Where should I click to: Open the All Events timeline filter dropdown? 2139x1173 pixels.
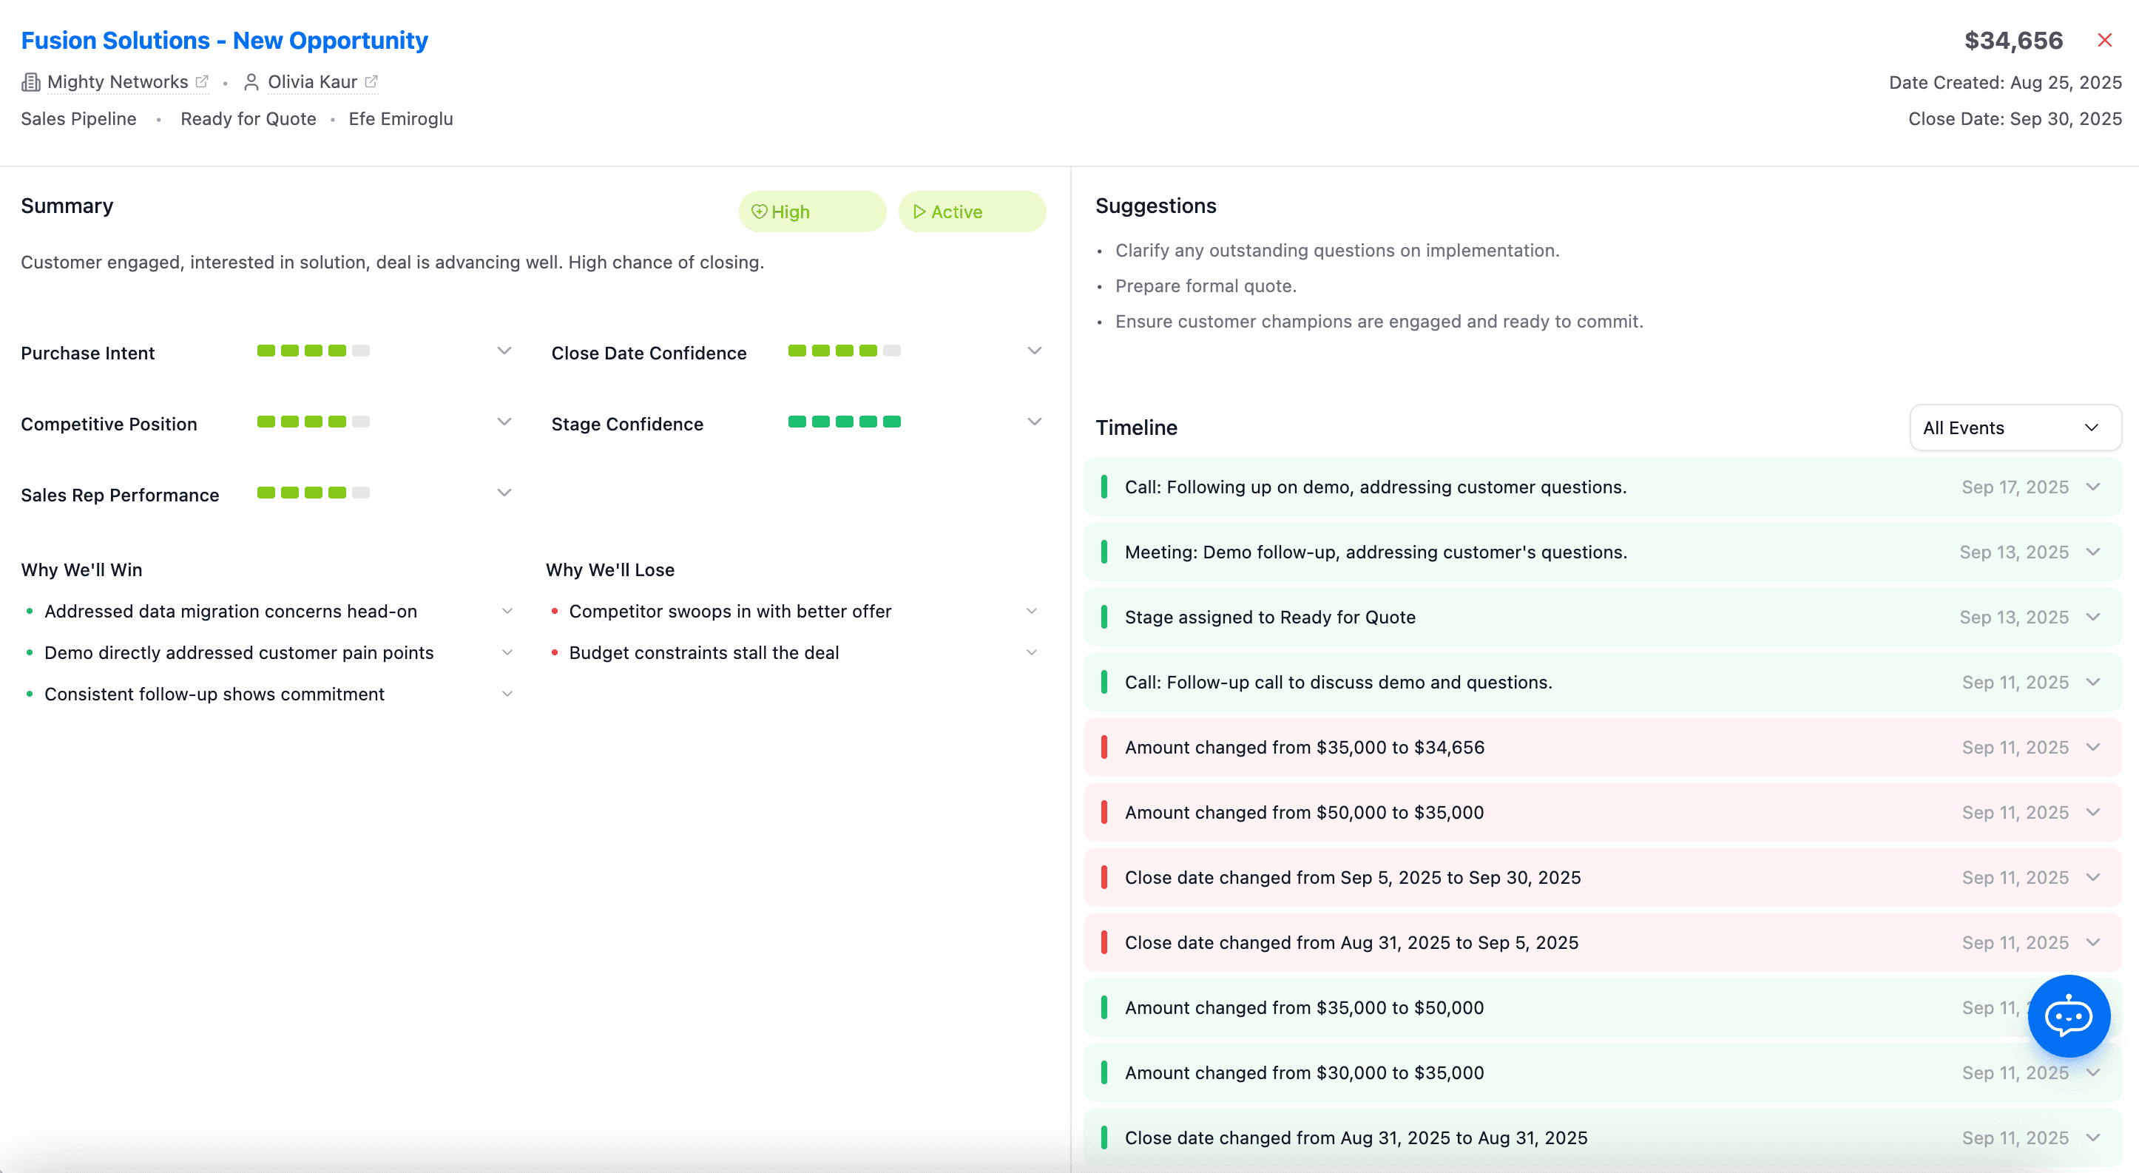[2015, 427]
